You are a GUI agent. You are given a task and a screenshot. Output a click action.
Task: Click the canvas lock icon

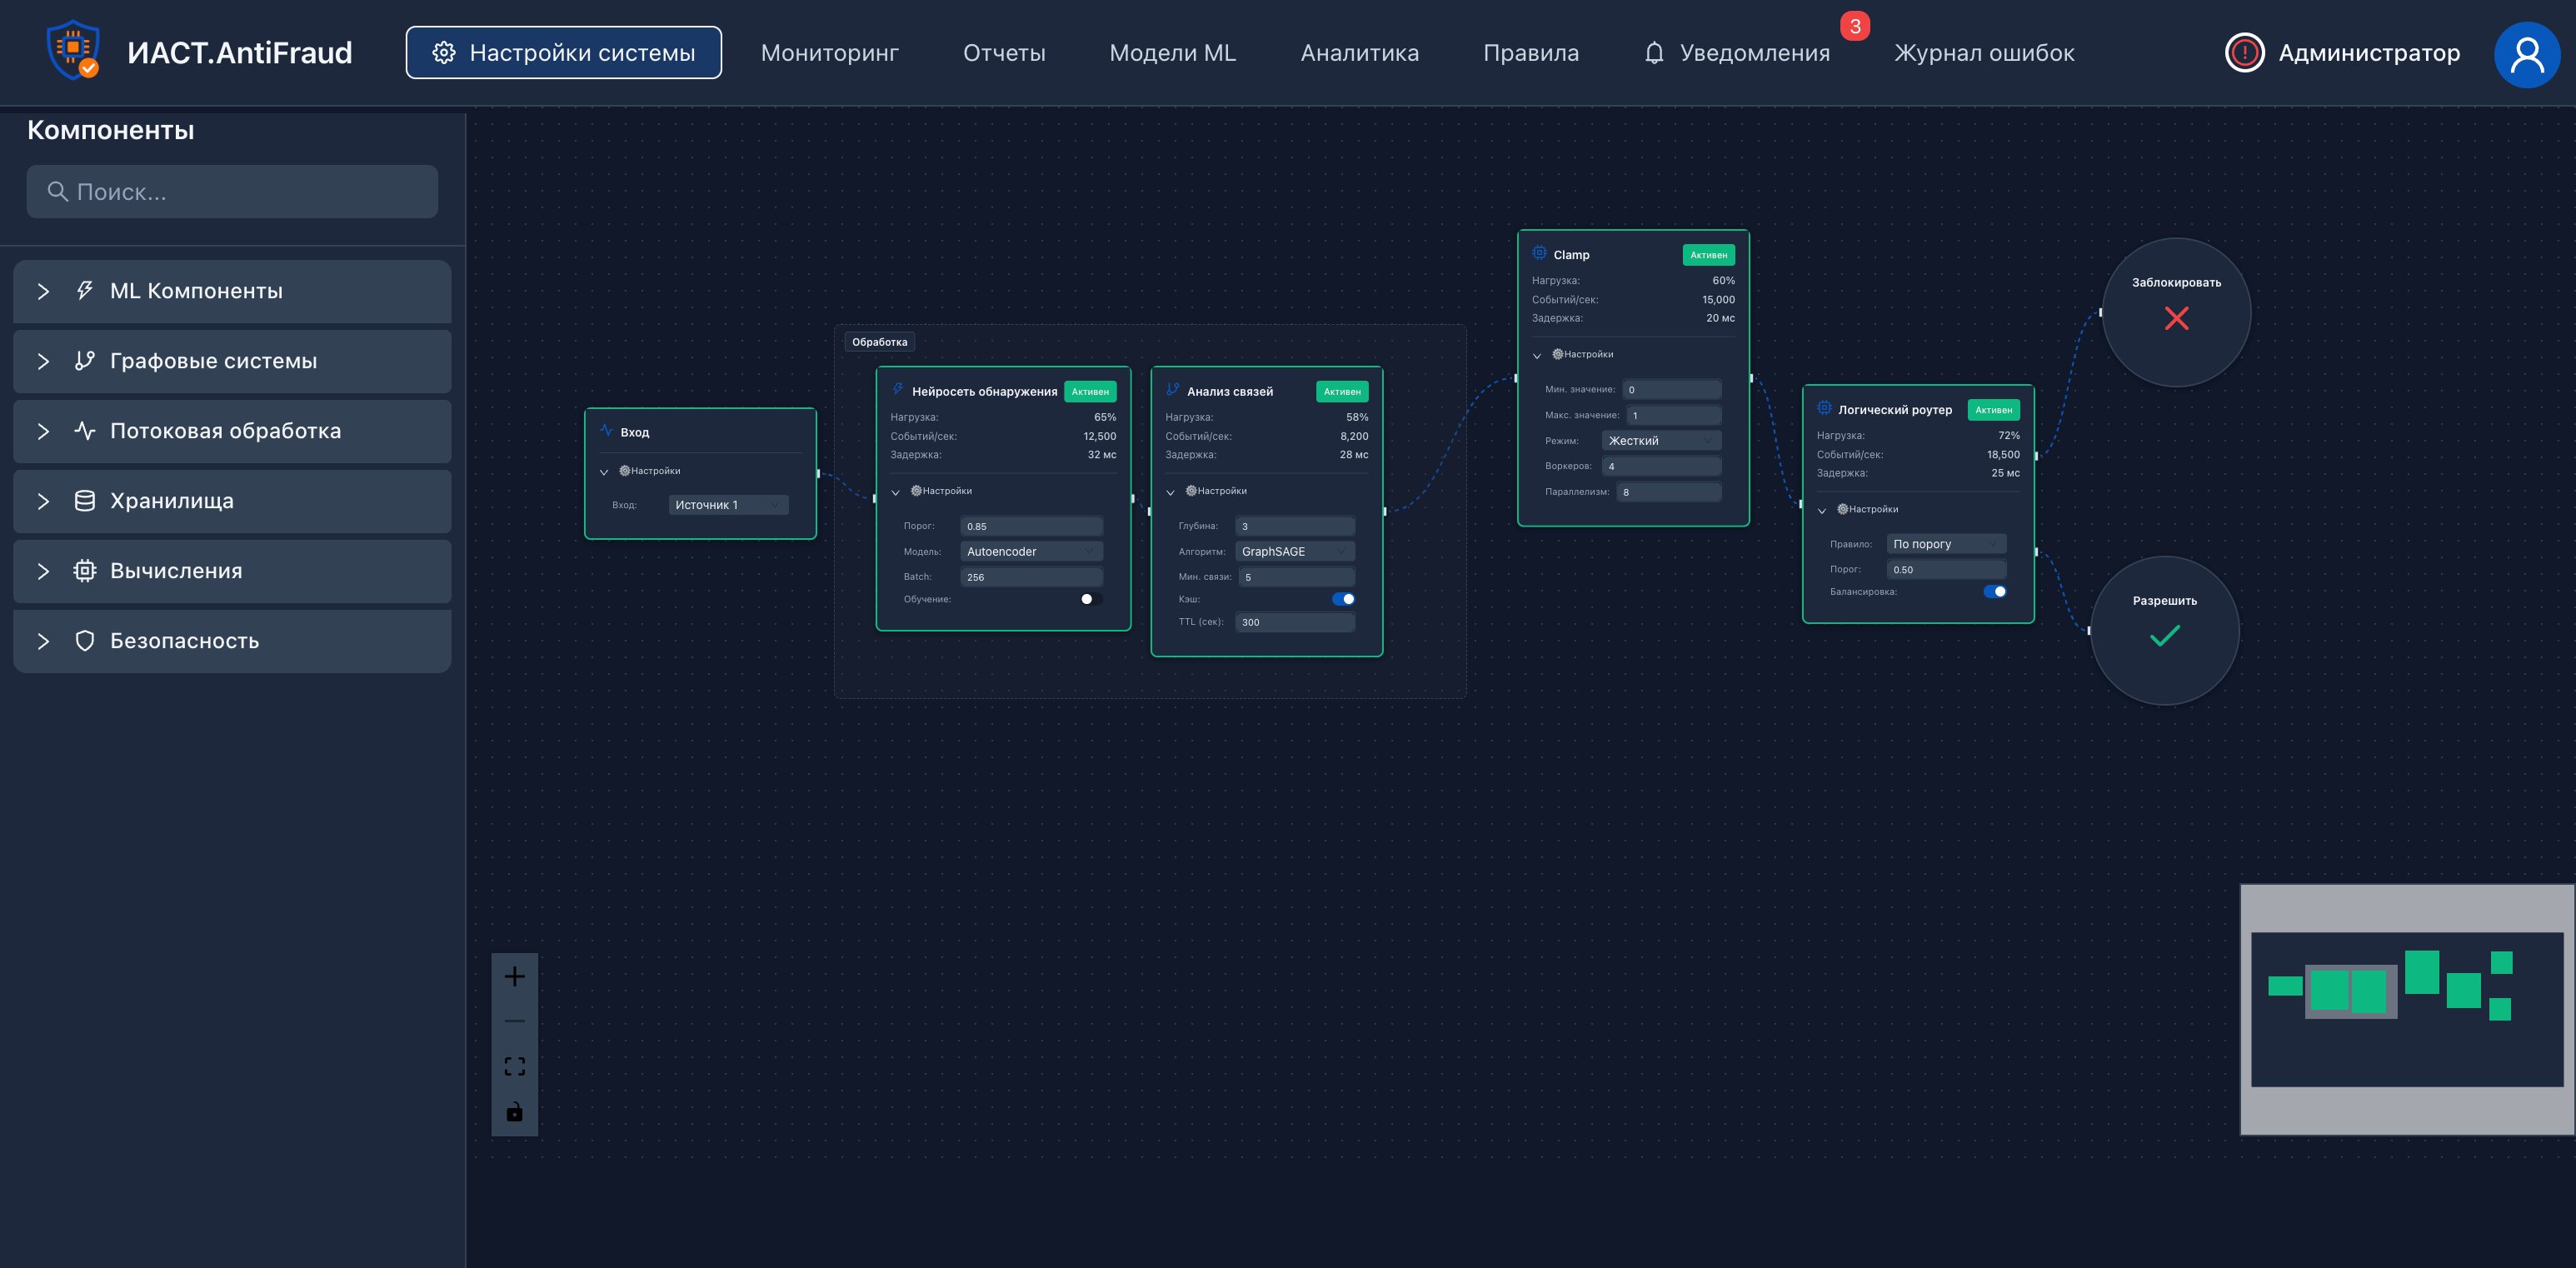pos(514,1111)
